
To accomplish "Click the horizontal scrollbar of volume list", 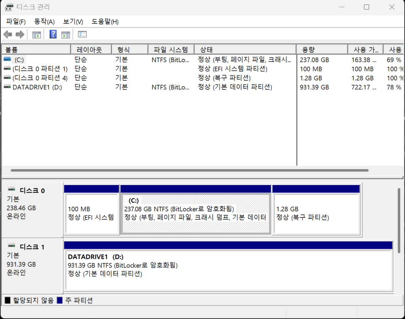I will pyautogui.click(x=189, y=170).
